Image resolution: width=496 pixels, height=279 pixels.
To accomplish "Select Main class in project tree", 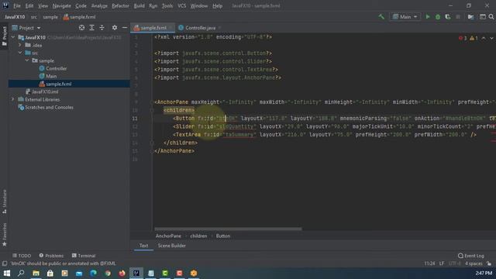I will (x=51, y=76).
